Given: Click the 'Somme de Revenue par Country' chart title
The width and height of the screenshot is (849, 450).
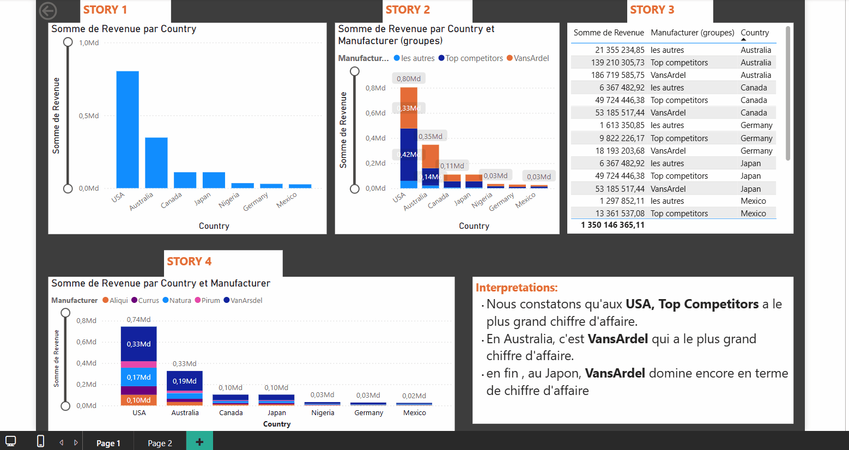Looking at the screenshot, I should tap(124, 29).
